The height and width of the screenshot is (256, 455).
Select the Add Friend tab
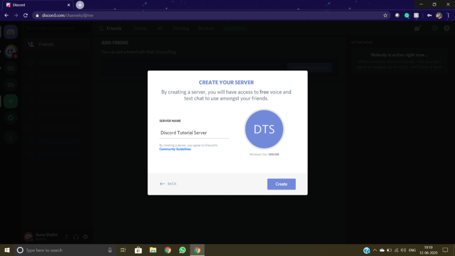[235, 28]
